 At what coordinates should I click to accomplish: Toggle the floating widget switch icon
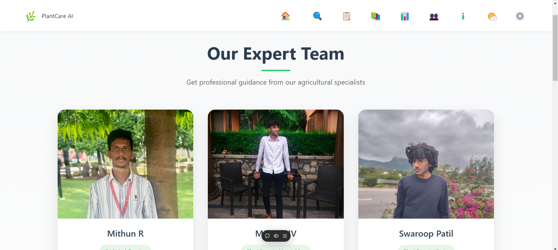click(x=276, y=236)
